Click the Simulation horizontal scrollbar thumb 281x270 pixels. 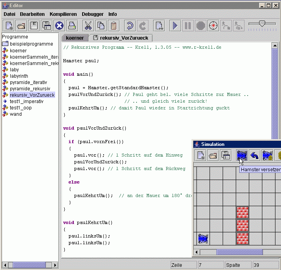click(x=239, y=252)
